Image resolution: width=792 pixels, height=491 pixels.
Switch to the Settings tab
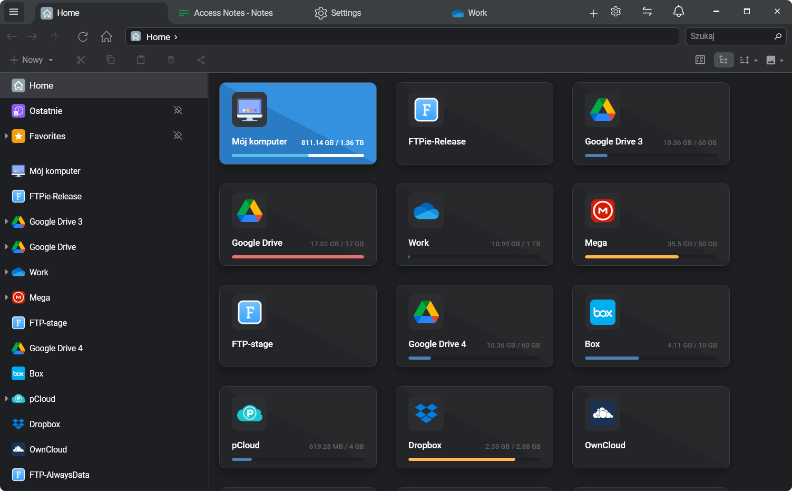(x=338, y=13)
